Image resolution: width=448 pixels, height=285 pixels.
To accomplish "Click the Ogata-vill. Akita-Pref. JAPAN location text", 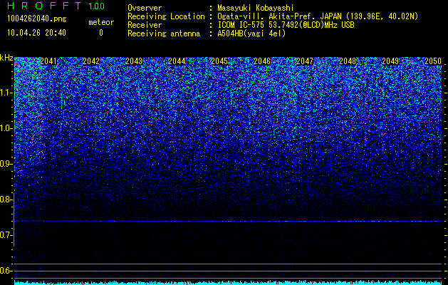I will point(318,16).
